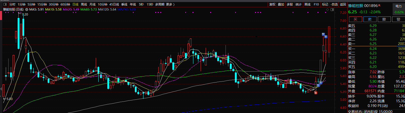This screenshot has width=405, height=113.
Task: Click the MA250: 5.00 label
Action: click(127, 9)
